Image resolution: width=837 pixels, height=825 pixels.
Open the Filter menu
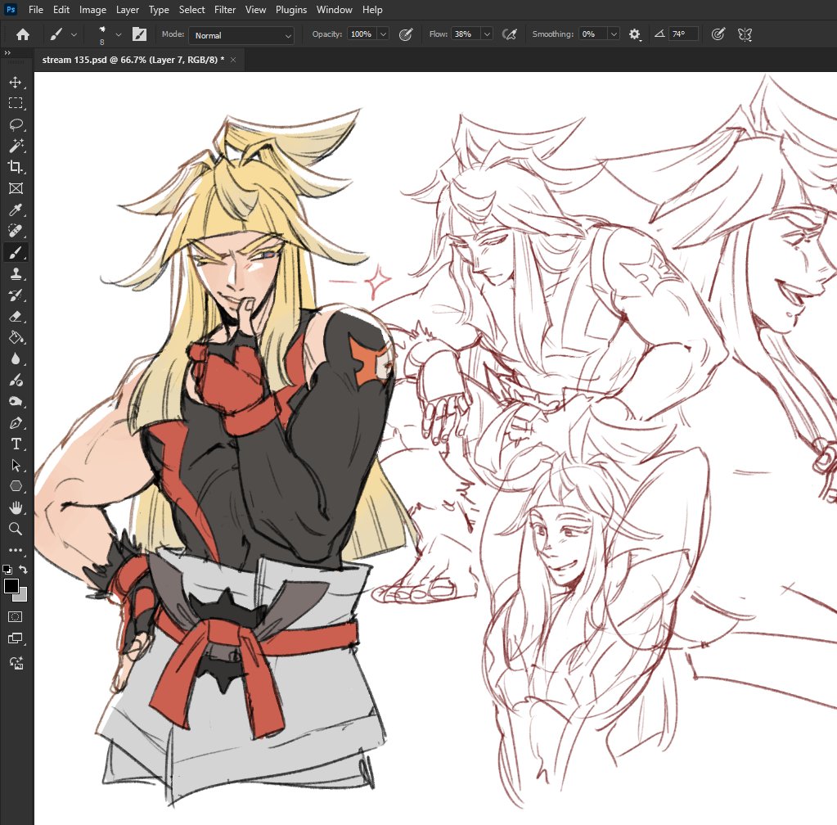(225, 10)
